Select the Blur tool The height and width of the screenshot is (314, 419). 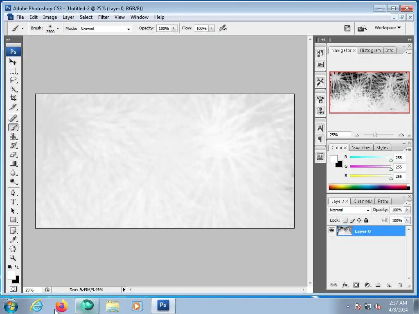click(x=13, y=173)
